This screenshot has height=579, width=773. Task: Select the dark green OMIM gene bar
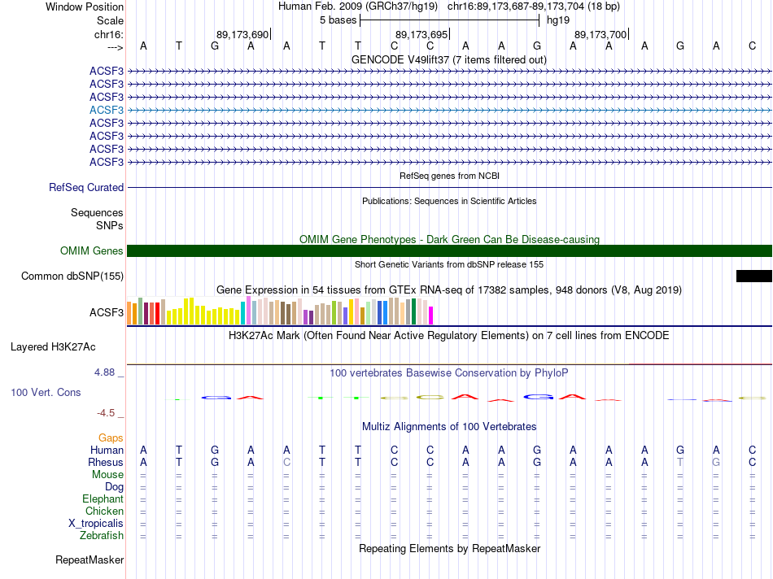(449, 250)
